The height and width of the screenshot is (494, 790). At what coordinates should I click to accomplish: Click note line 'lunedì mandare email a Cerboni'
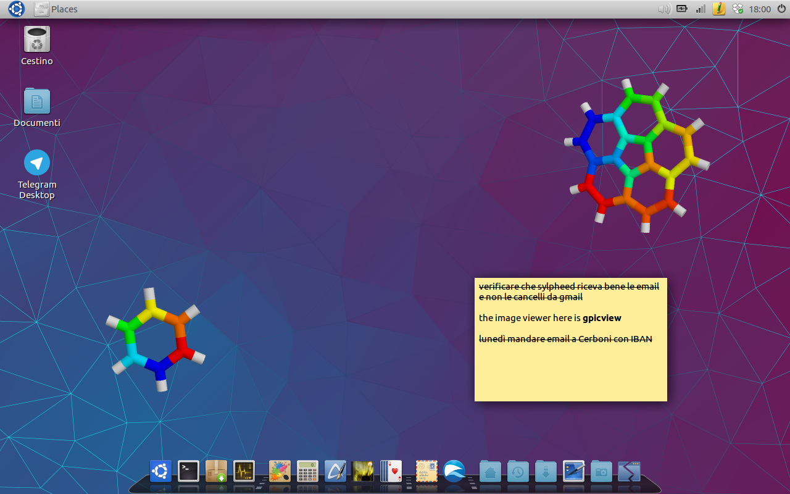click(565, 339)
